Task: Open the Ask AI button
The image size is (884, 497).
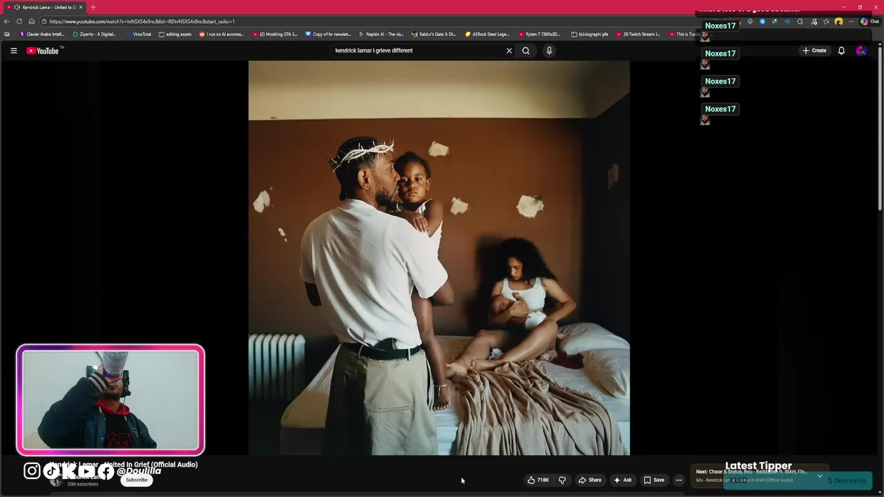Action: pyautogui.click(x=623, y=480)
